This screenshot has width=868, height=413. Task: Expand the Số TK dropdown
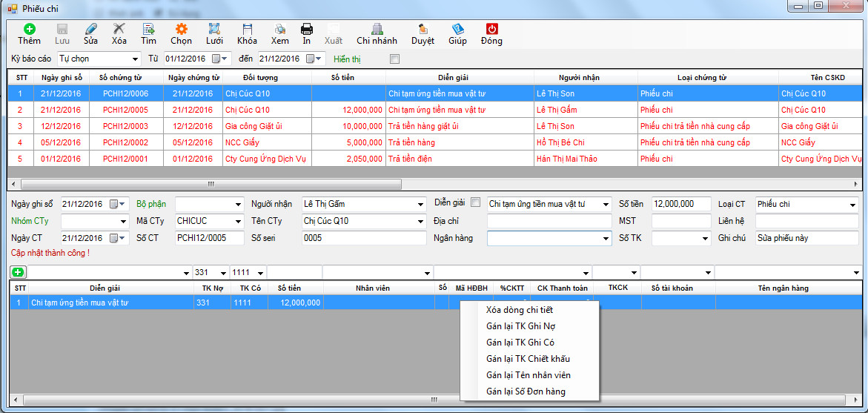point(705,239)
